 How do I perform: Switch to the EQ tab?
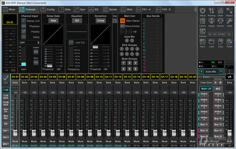point(94,9)
